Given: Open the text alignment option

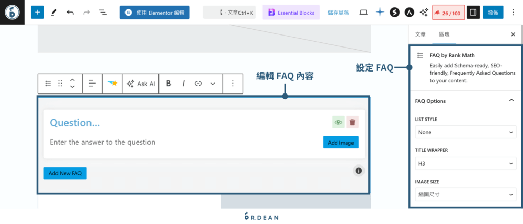Looking at the screenshot, I should [92, 84].
